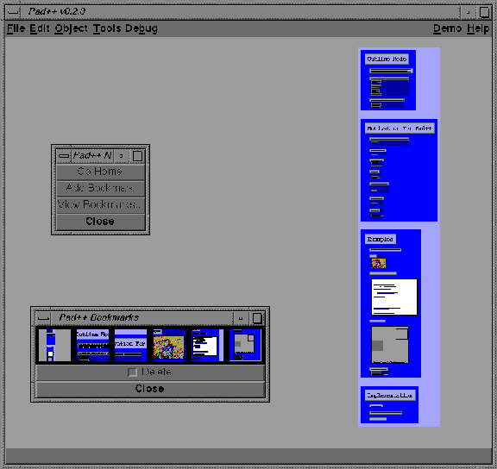Image resolution: width=497 pixels, height=469 pixels.
Task: Select the colorful mosaic bookmark thumbnail
Action: pos(169,345)
